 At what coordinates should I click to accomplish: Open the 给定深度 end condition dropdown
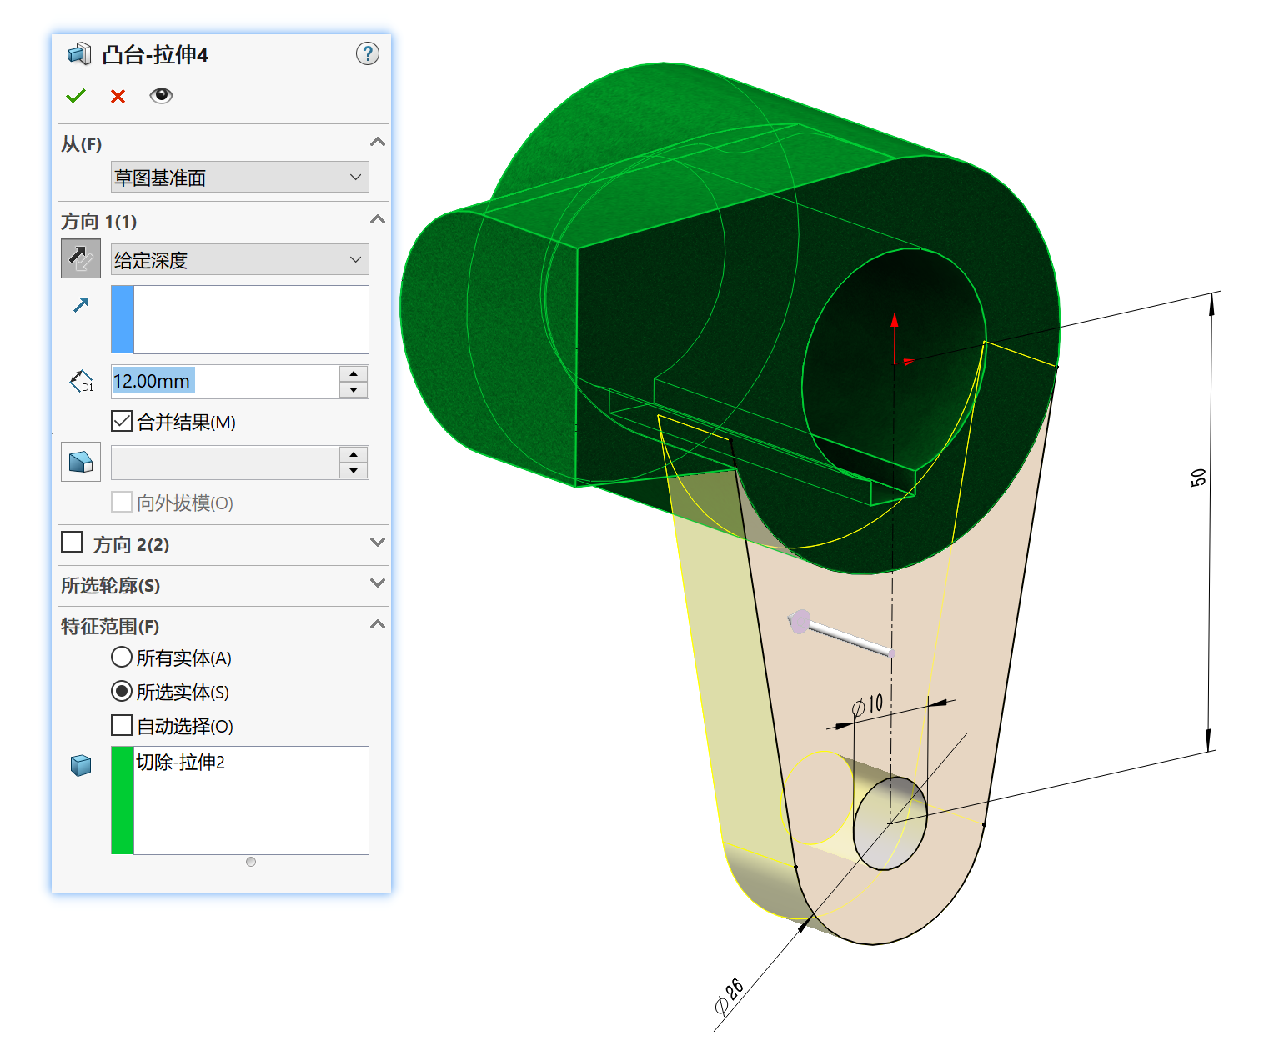[240, 259]
